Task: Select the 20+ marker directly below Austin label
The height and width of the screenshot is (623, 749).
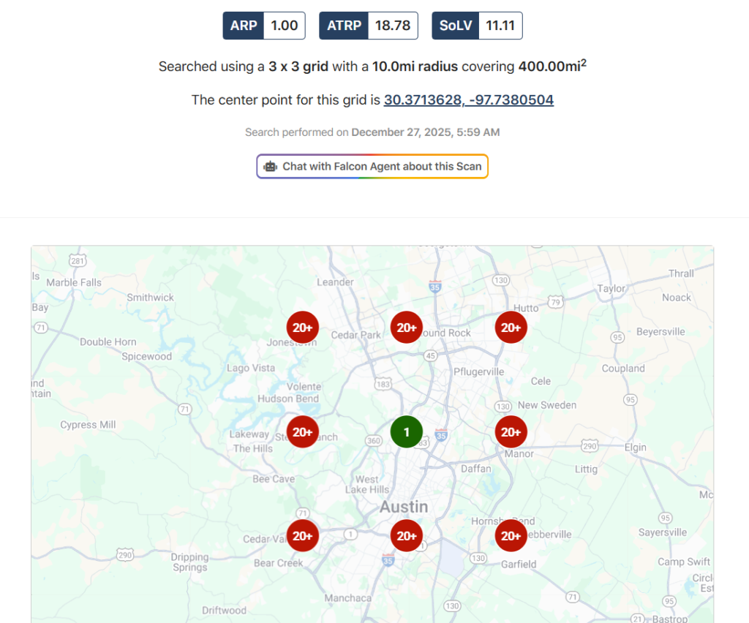Action: tap(406, 536)
